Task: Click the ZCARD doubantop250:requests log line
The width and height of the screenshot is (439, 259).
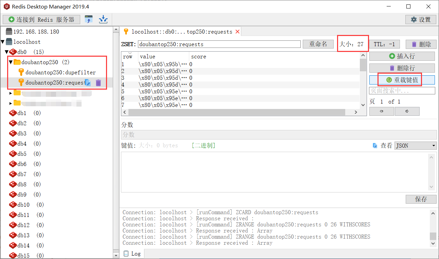Action: (221, 212)
